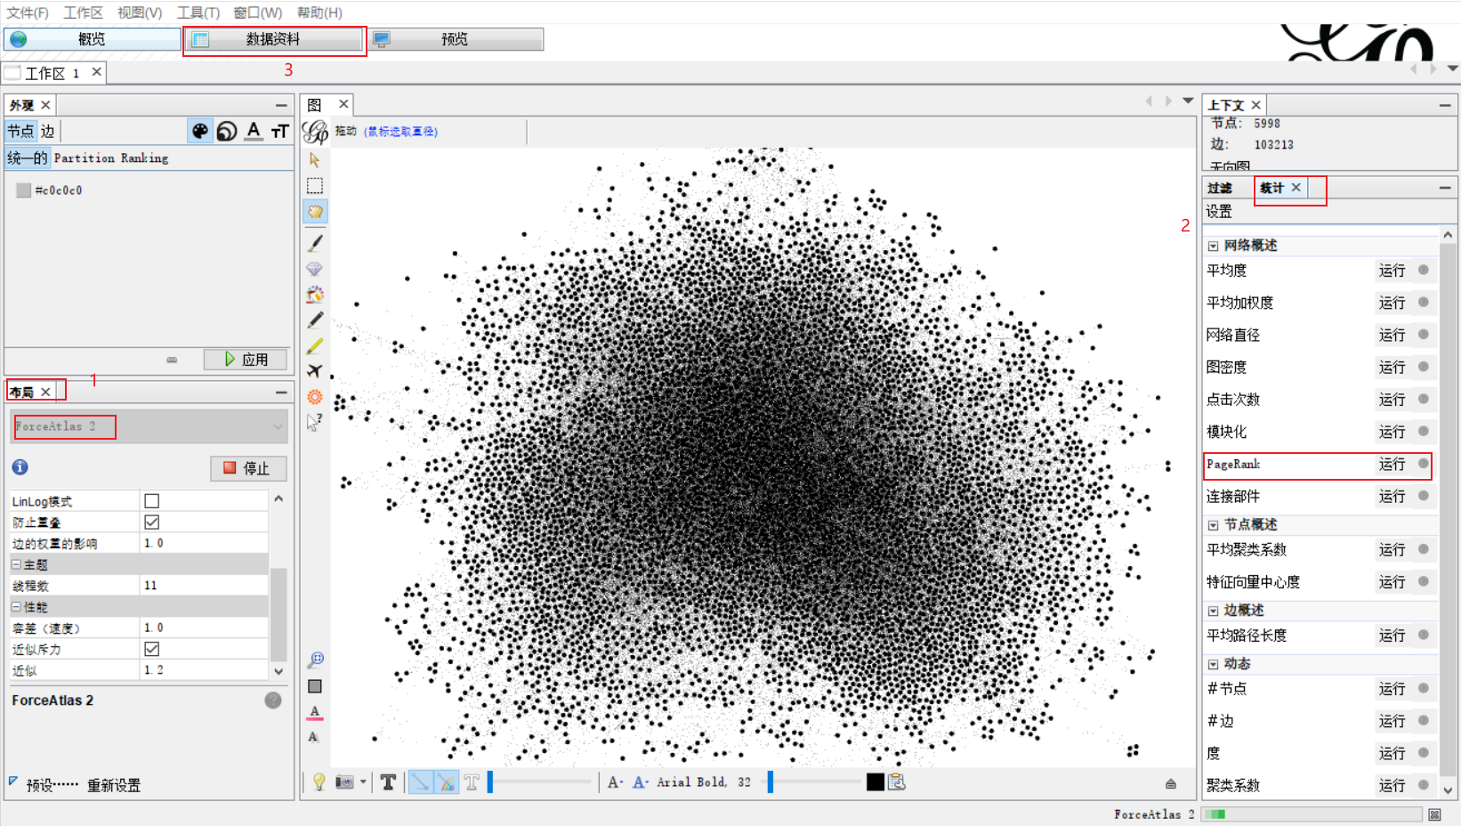Toggle background color light bulb icon
The height and width of the screenshot is (826, 1461).
[319, 781]
